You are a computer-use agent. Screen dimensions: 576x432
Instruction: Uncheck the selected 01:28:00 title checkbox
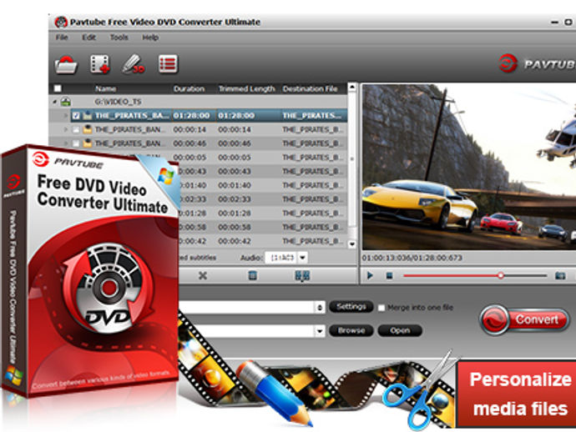click(76, 116)
